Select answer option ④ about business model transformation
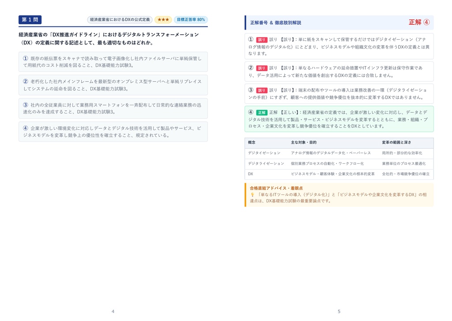The image size is (452, 321). [113, 132]
